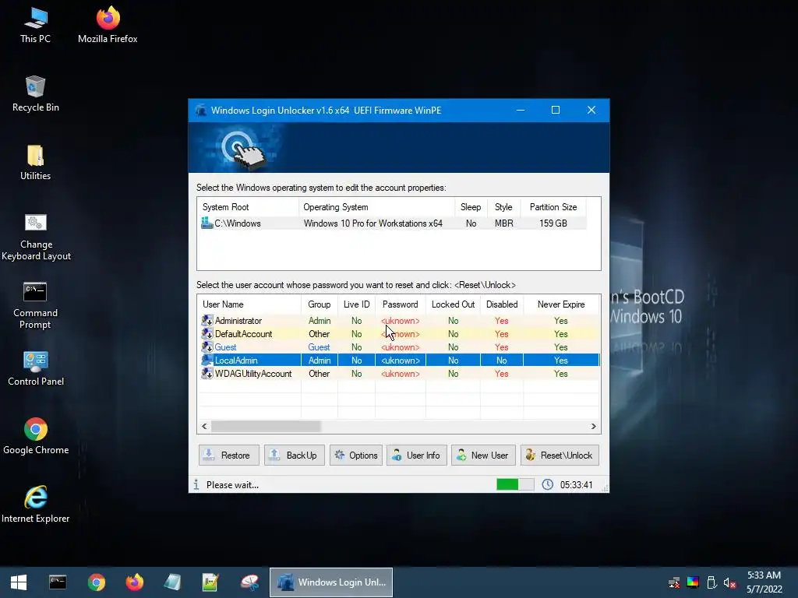Screen dimensions: 798x598
Task: Click the user list scroll right arrow
Action: [593, 426]
